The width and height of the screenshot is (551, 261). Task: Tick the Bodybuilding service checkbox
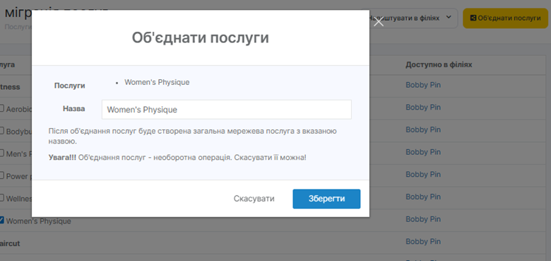pyautogui.click(x=1, y=131)
